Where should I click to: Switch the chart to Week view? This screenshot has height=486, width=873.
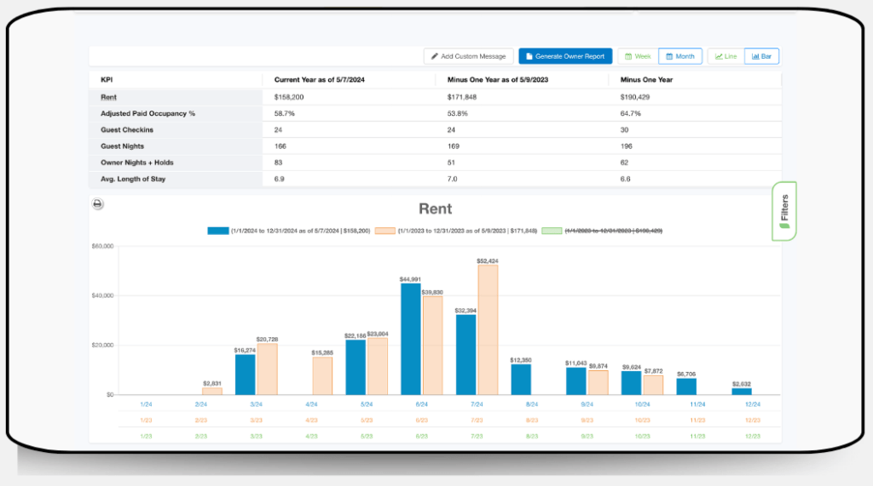coord(638,56)
